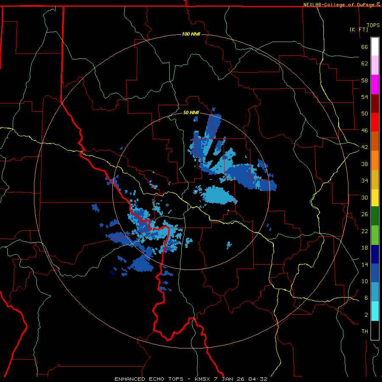Click the TH threshold legend label
This screenshot has width=382, height=382.
(x=365, y=331)
